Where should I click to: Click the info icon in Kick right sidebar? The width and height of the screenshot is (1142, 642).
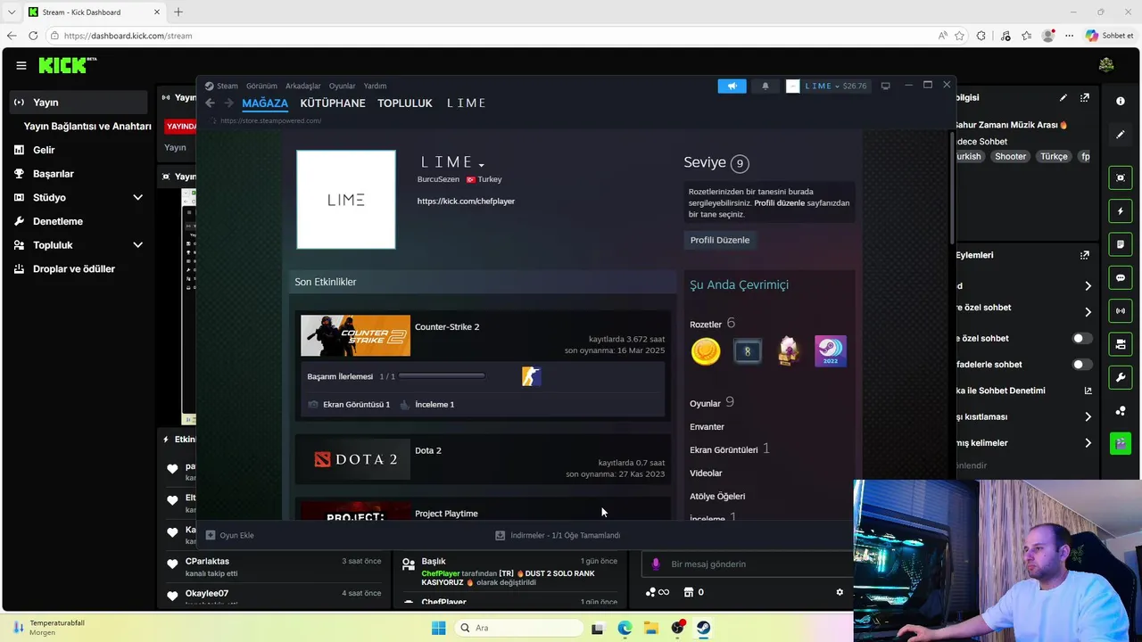pyautogui.click(x=1121, y=101)
